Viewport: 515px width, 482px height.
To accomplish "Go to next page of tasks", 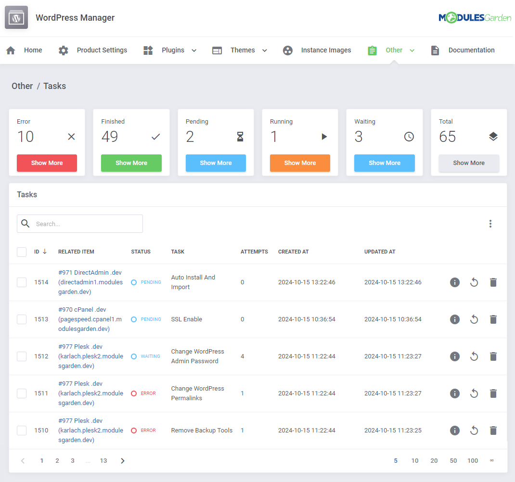I will tap(123, 461).
